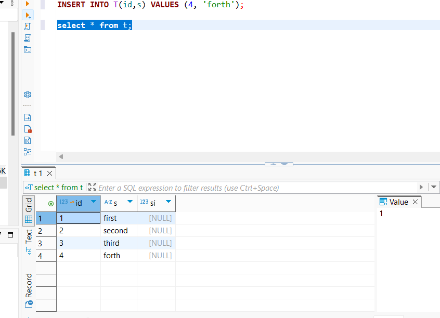Select the id cell with value 4
The image size is (440, 318).
click(79, 256)
